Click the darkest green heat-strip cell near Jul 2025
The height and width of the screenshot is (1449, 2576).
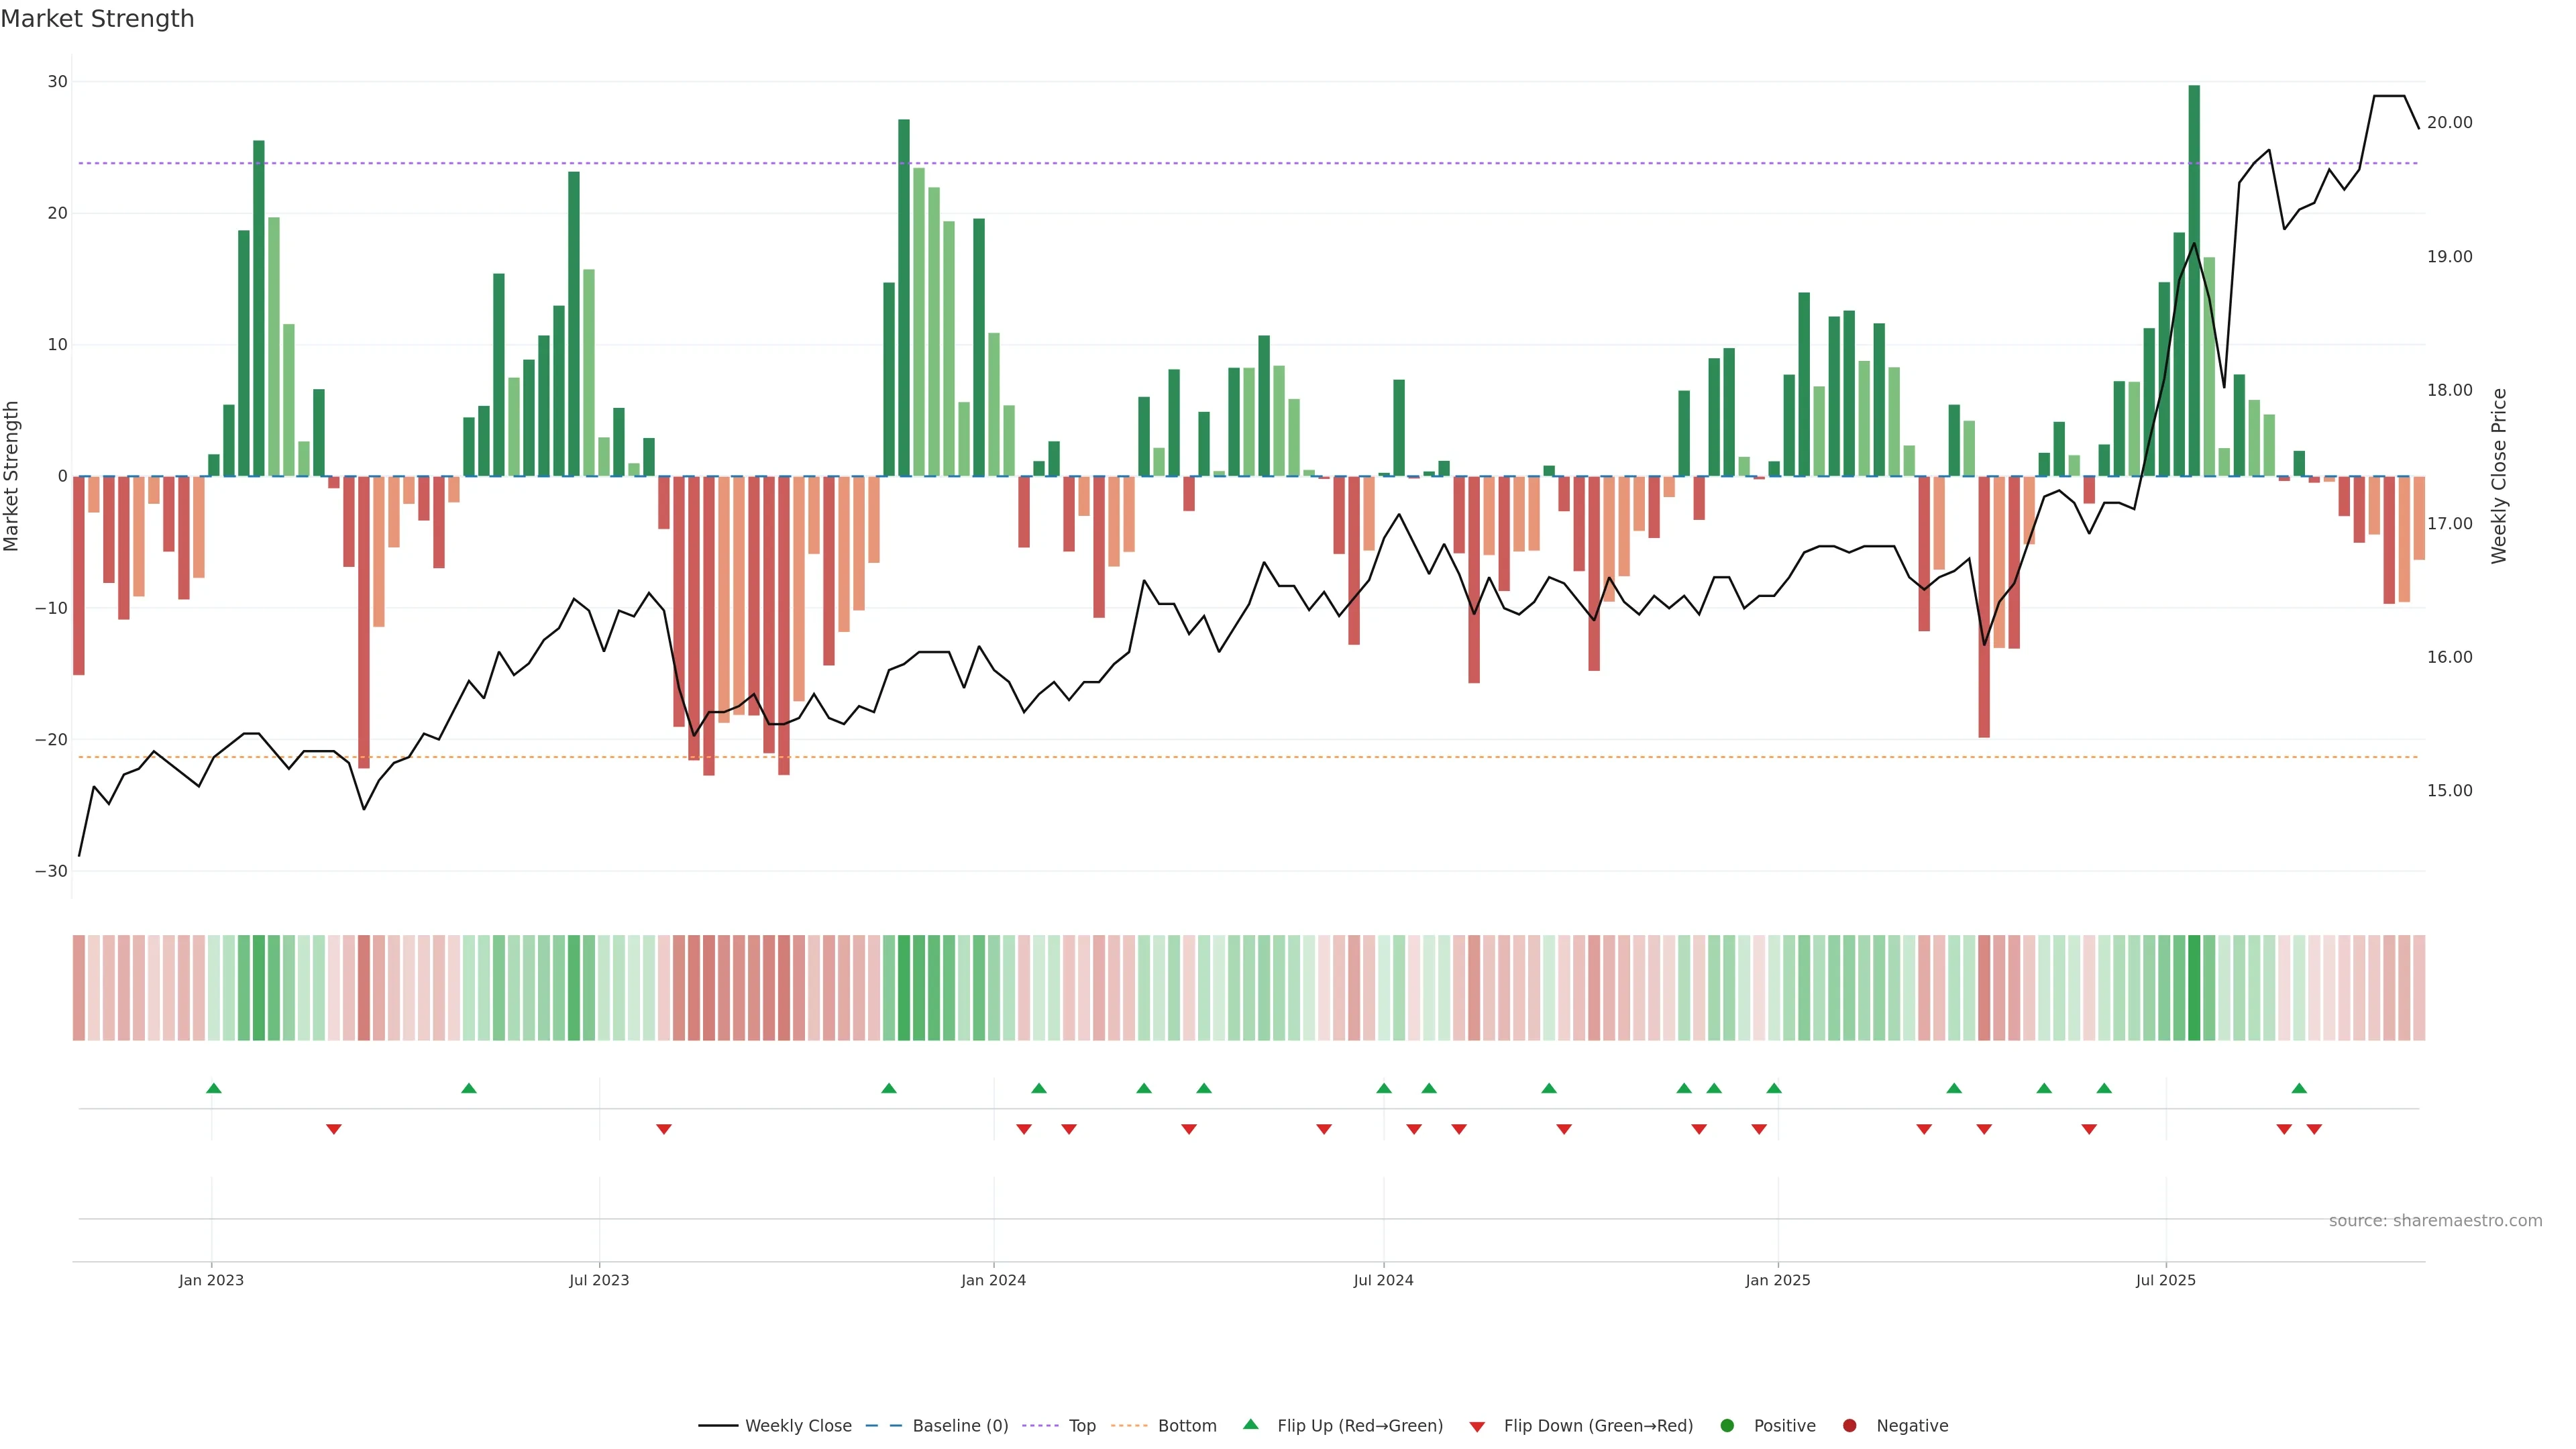(x=2194, y=988)
